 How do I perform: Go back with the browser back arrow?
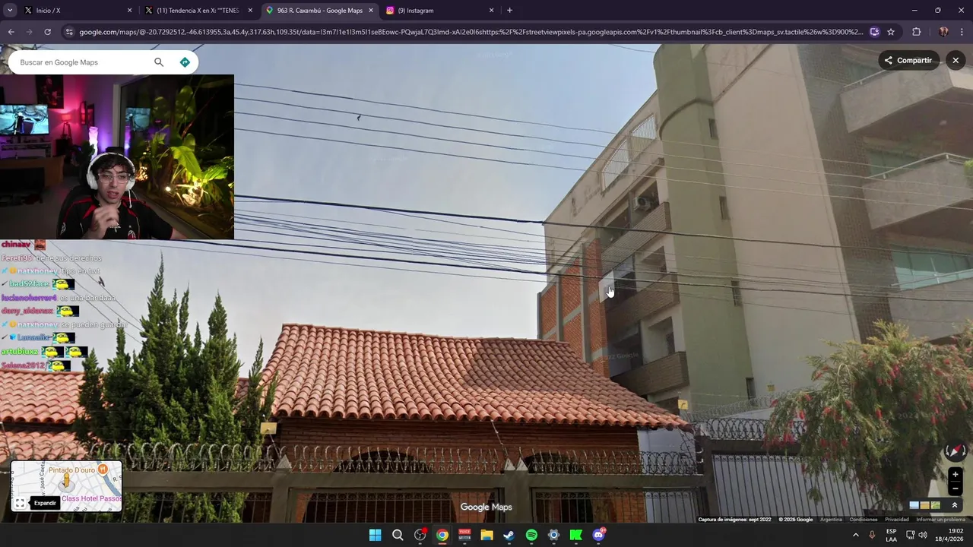coord(11,32)
